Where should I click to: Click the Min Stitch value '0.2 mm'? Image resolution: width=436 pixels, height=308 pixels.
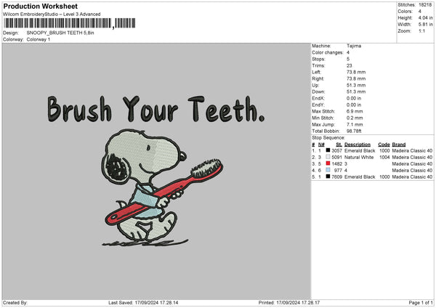click(x=355, y=118)
